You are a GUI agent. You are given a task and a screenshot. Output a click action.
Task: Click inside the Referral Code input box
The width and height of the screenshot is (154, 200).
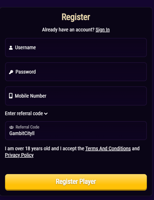coord(76,130)
